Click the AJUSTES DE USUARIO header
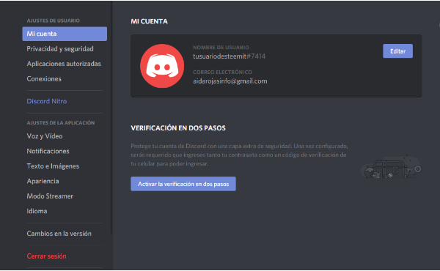 click(53, 21)
